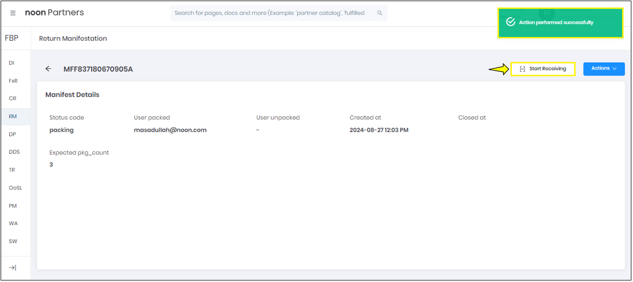Select the PM sidebar item
This screenshot has width=633, height=282.
point(12,206)
